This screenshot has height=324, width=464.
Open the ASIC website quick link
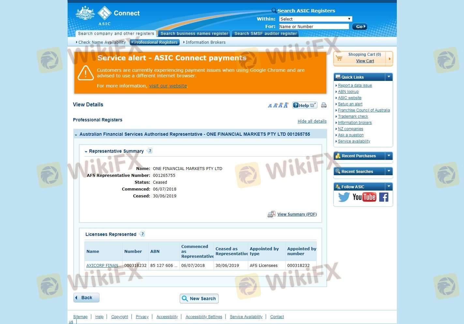click(350, 98)
